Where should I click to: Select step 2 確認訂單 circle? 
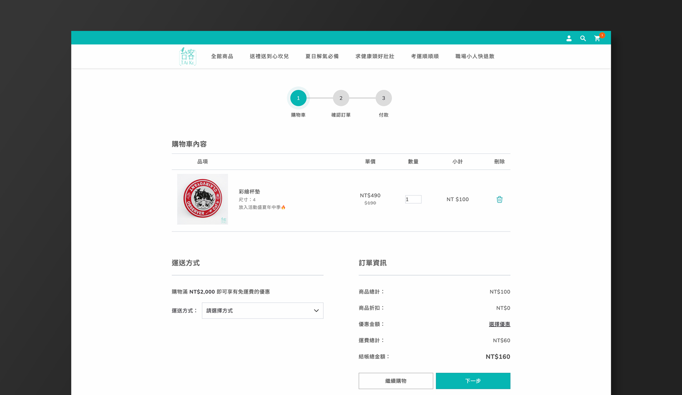click(341, 98)
